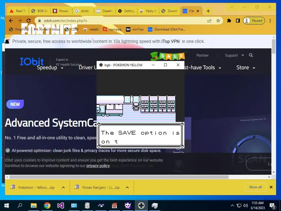Open the Download IObit Fre... bookmark

167,29
